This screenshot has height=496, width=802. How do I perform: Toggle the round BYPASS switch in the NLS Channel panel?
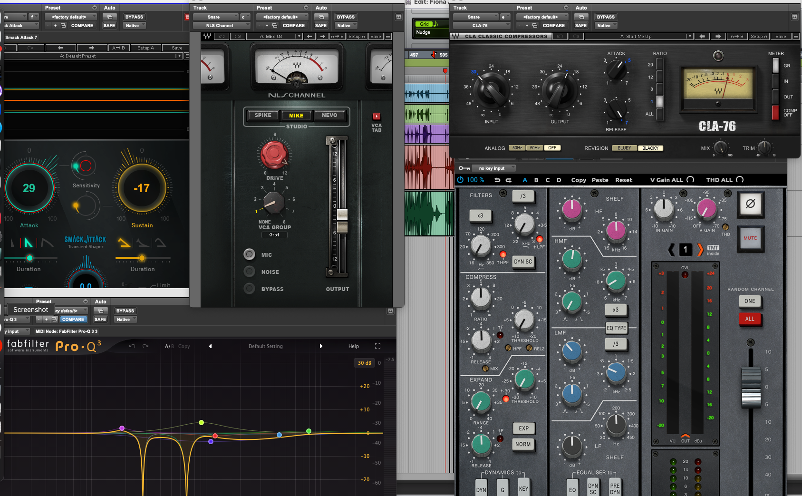(249, 289)
